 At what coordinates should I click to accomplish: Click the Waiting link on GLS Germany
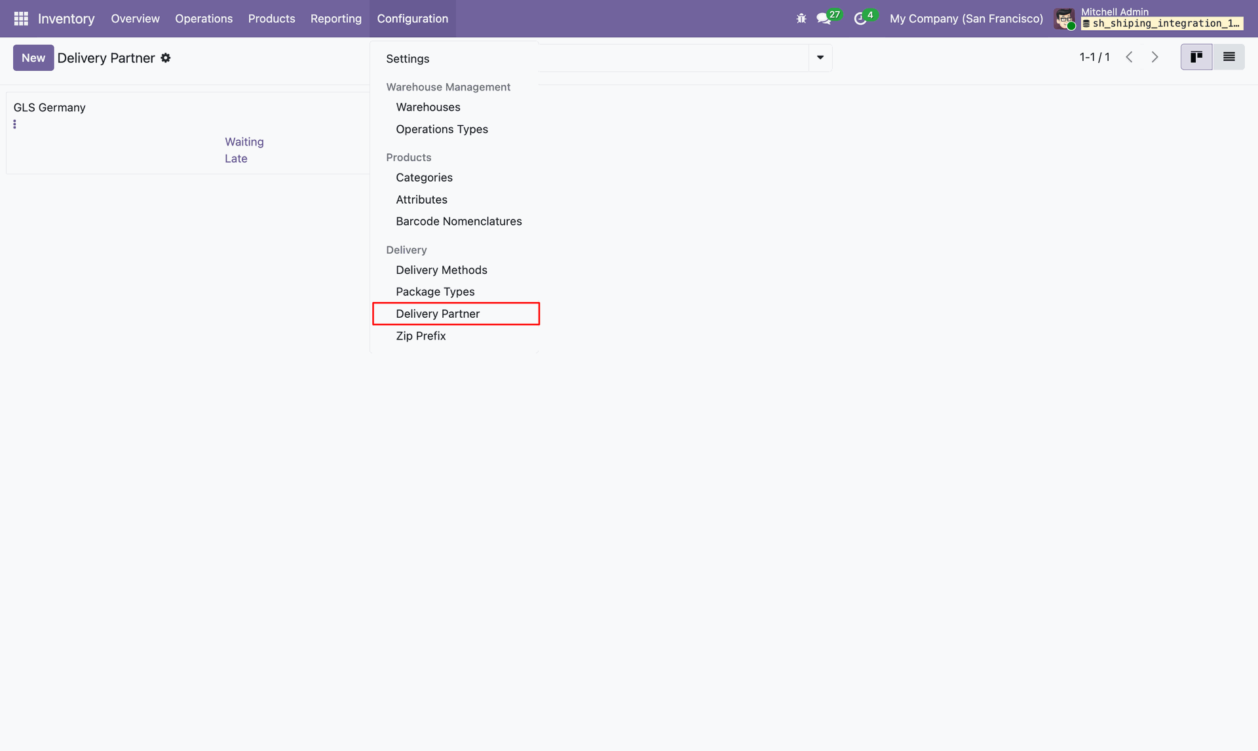point(244,142)
